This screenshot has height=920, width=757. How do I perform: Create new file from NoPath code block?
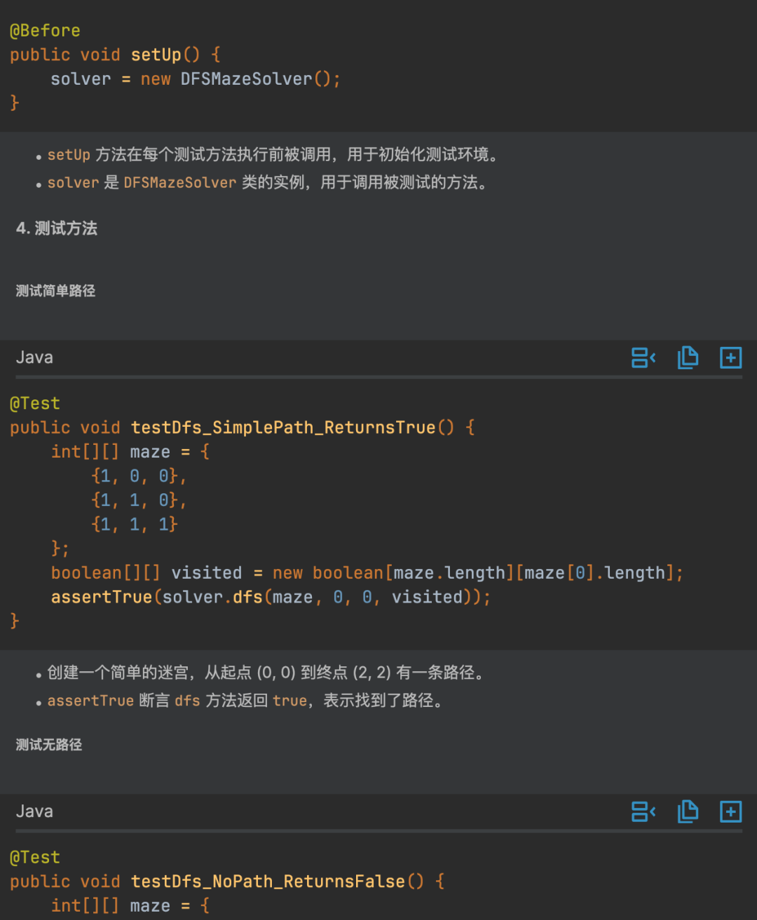pyautogui.click(x=730, y=812)
